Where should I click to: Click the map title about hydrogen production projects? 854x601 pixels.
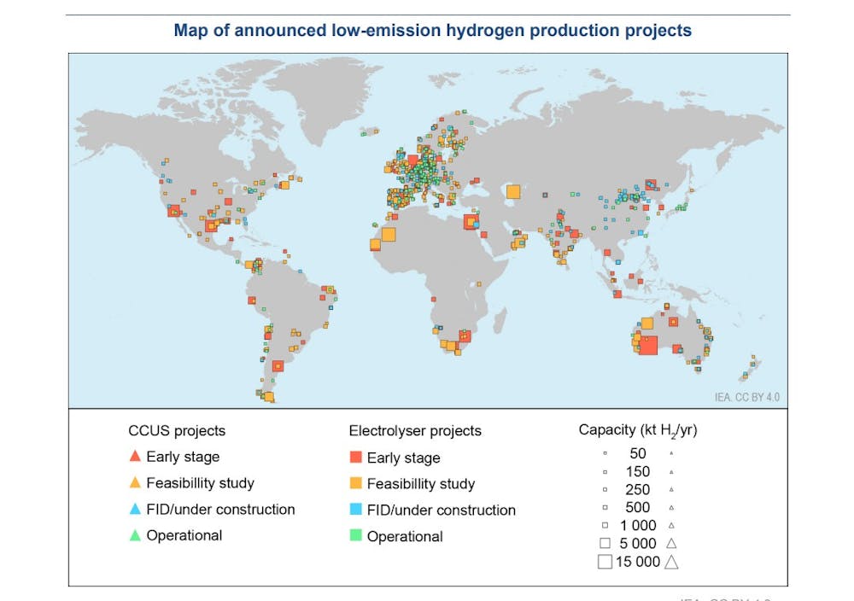point(432,30)
